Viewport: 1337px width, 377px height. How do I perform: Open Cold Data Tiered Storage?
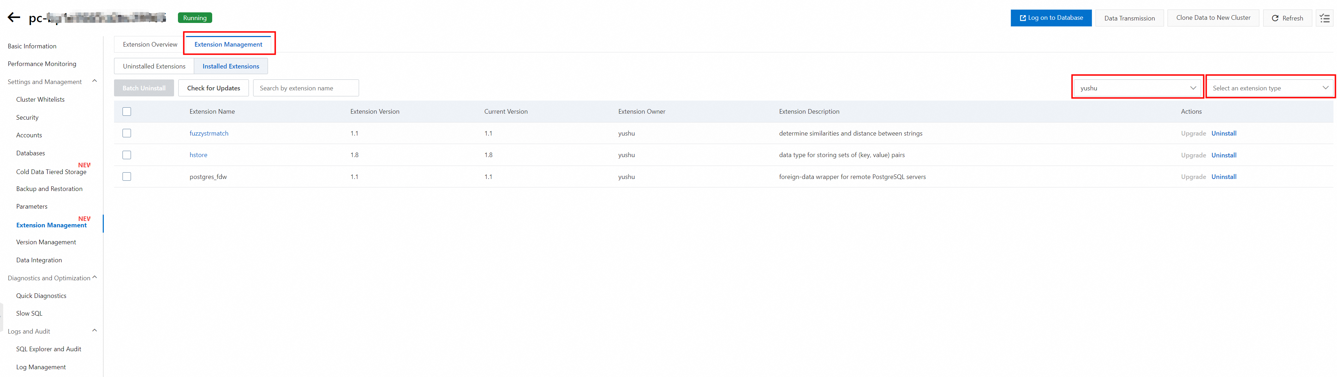tap(52, 172)
